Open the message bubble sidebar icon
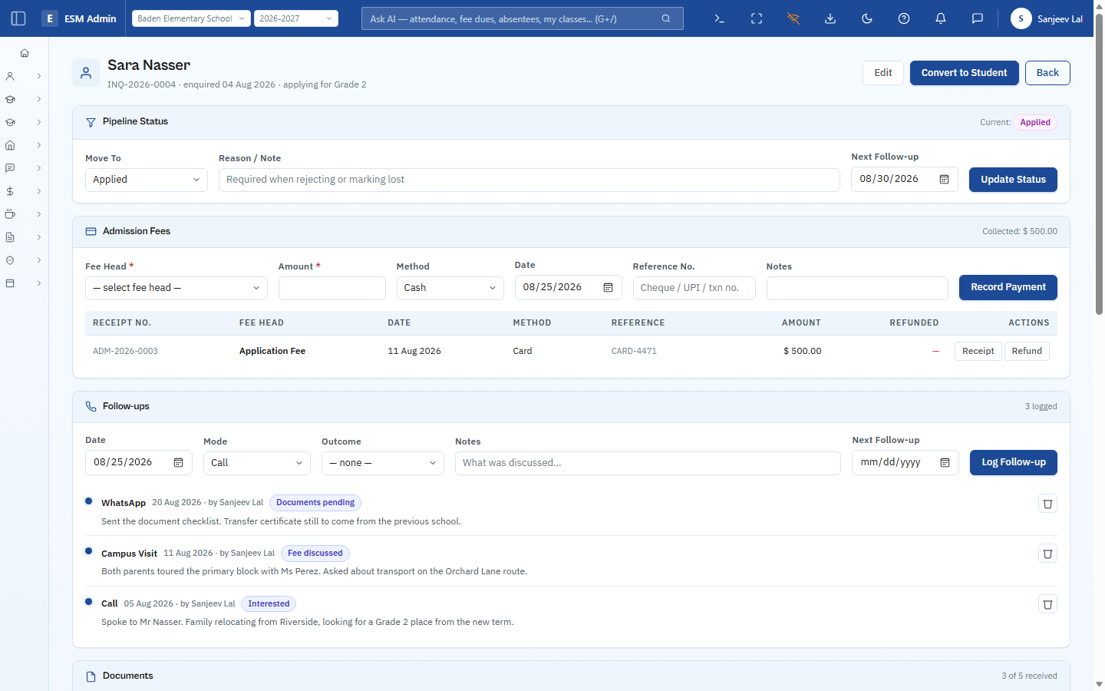 click(x=10, y=168)
